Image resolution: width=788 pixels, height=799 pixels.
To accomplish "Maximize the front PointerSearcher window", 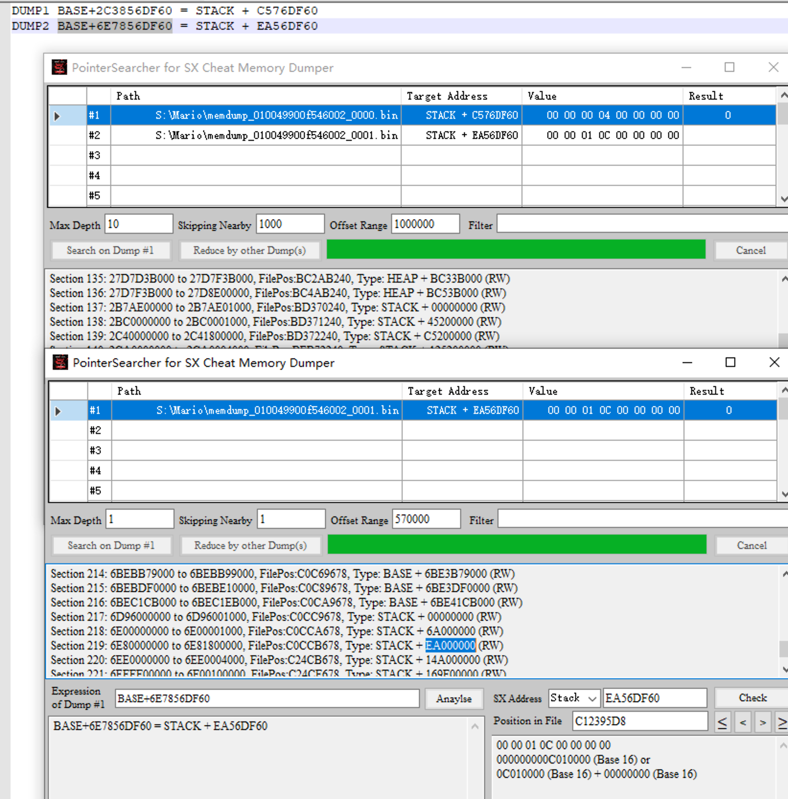I will [730, 363].
